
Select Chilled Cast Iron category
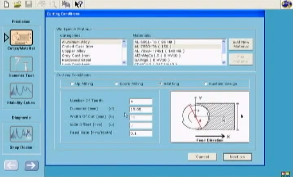click(91, 46)
